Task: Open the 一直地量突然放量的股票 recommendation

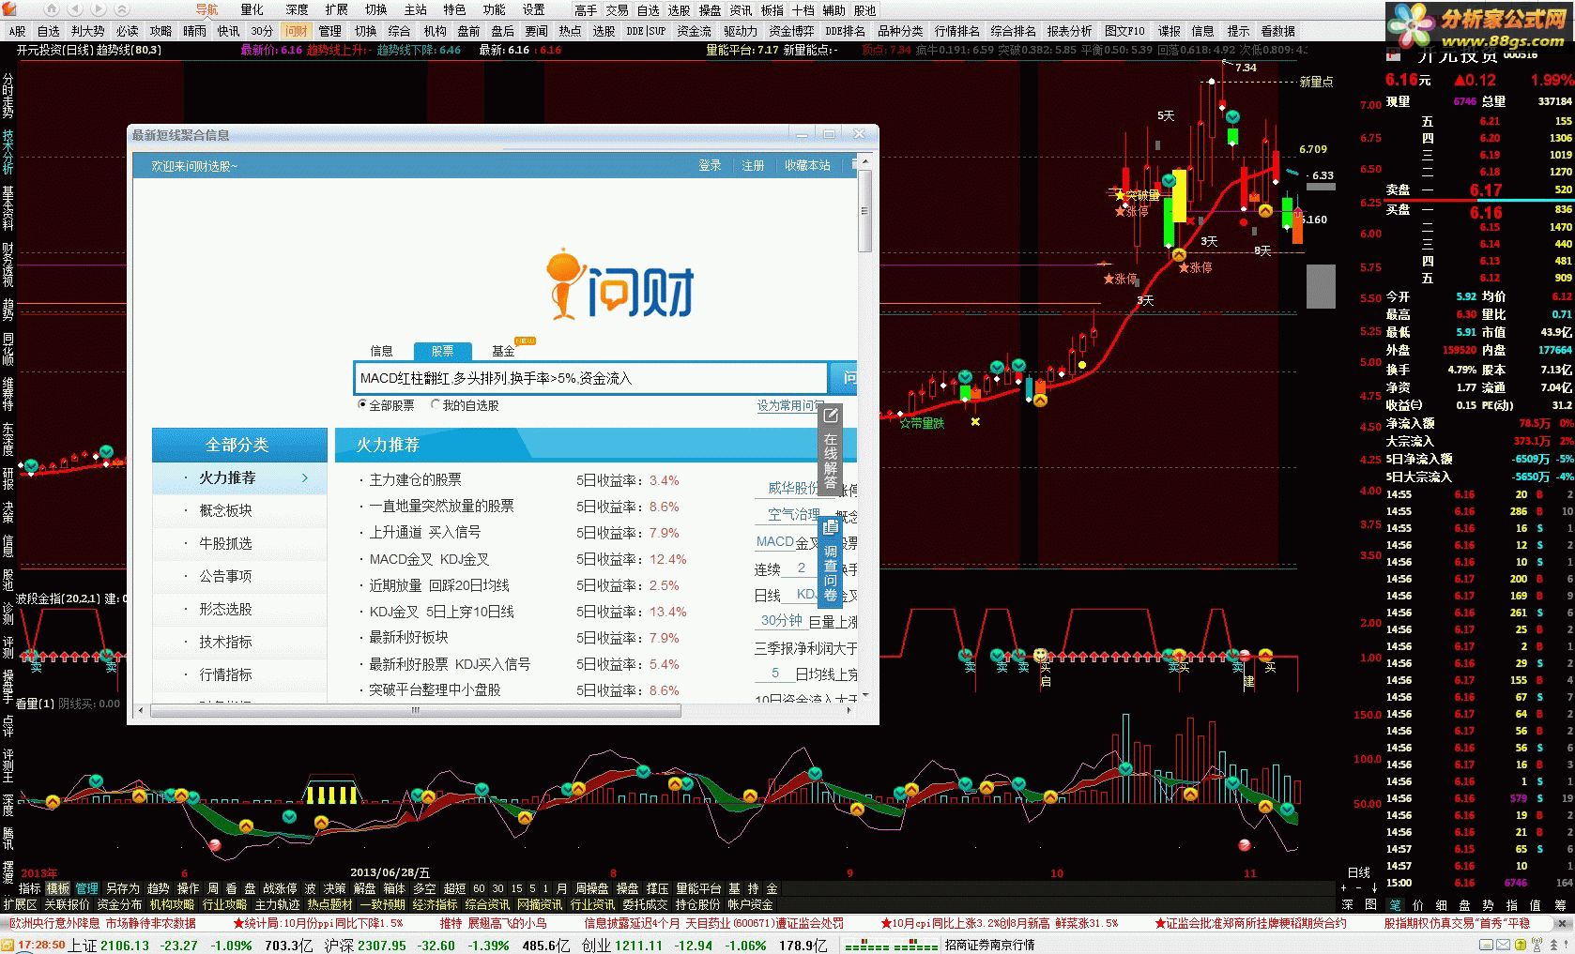Action: (441, 506)
